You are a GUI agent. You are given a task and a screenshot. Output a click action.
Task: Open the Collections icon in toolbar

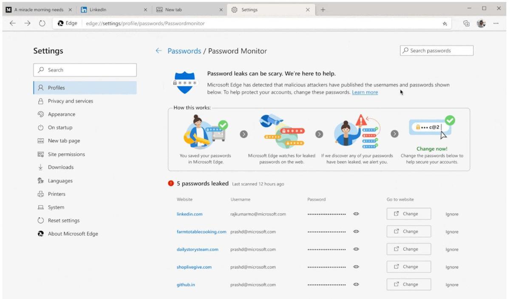pyautogui.click(x=466, y=24)
